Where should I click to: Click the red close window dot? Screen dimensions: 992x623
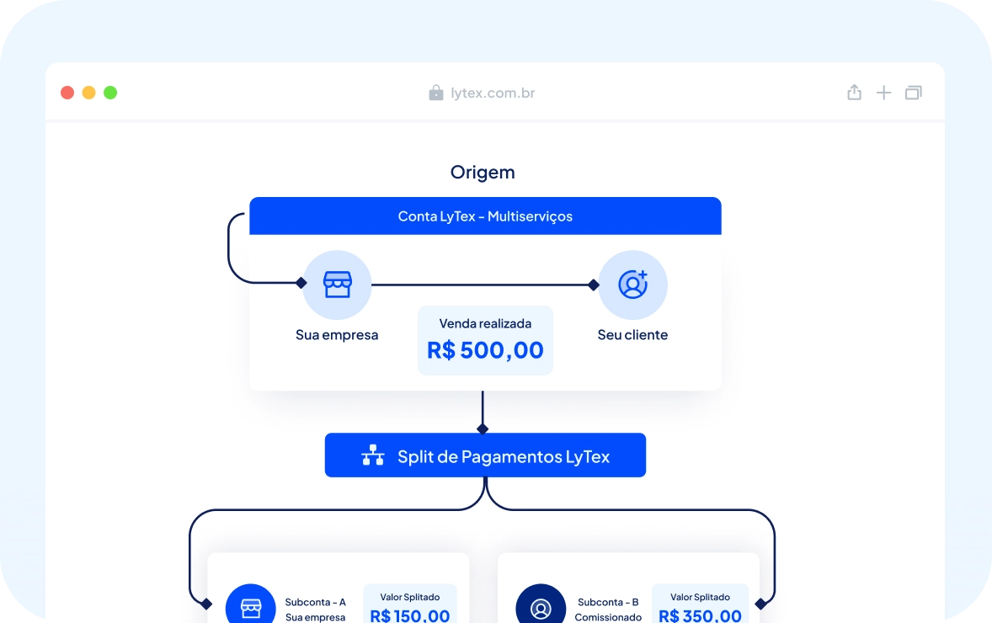(x=67, y=93)
